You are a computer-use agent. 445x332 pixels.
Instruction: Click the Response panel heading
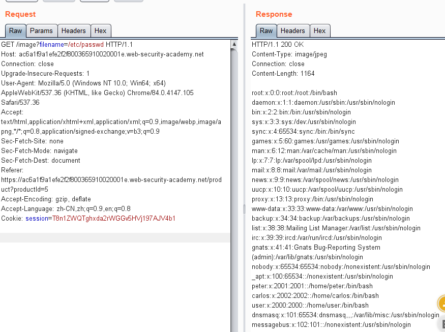[x=274, y=14]
